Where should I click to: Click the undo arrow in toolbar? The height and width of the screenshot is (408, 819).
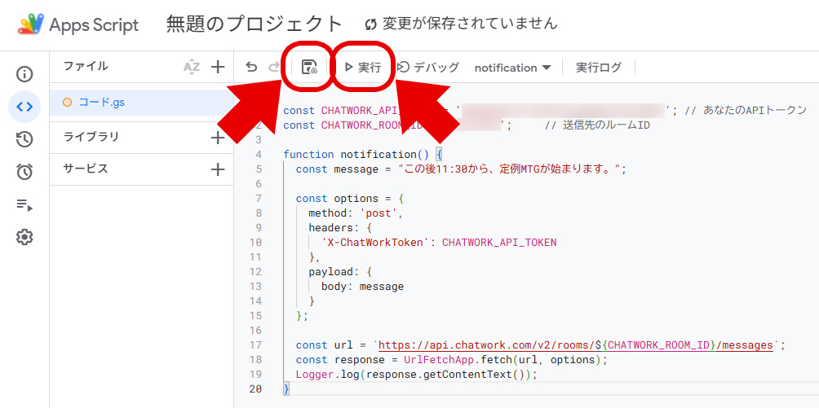point(251,68)
